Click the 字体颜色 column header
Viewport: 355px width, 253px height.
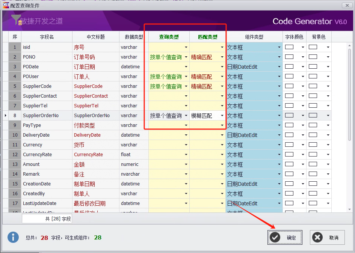click(x=294, y=37)
